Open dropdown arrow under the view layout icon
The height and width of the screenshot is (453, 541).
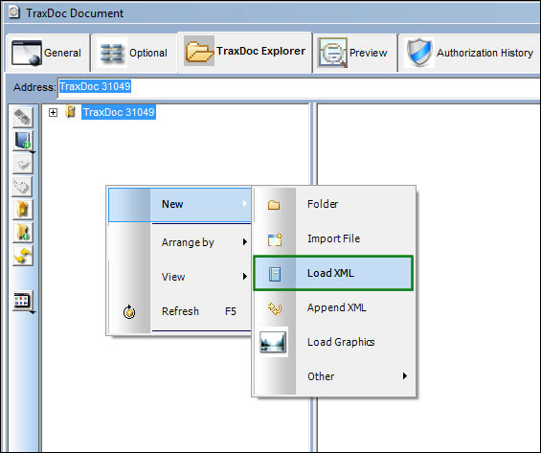tap(33, 312)
